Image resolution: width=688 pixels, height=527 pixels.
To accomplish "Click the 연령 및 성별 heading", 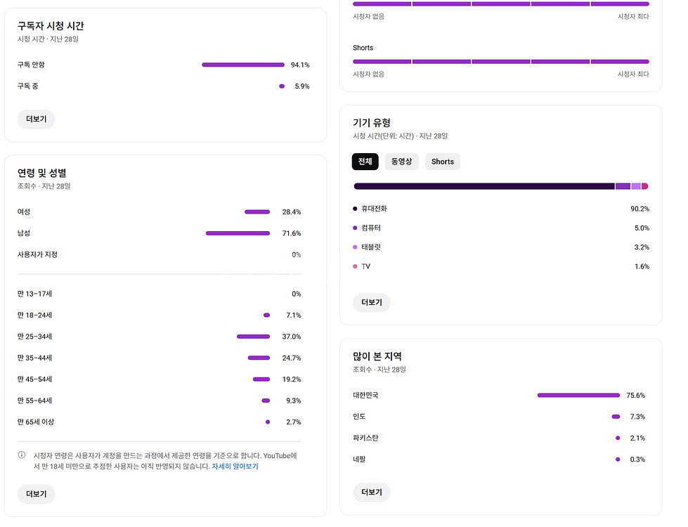I will pos(41,173).
